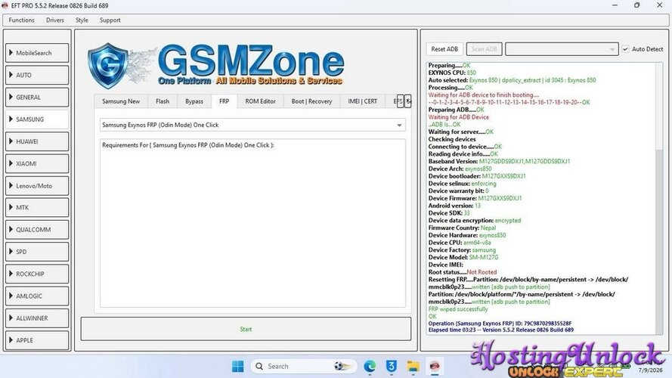This screenshot has width=672, height=378.
Task: Expand the GENERAL sidebar category
Action: (x=37, y=98)
